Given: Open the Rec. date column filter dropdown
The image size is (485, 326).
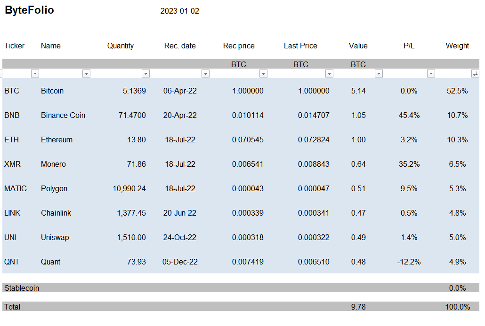Looking at the screenshot, I should pyautogui.click(x=205, y=73).
